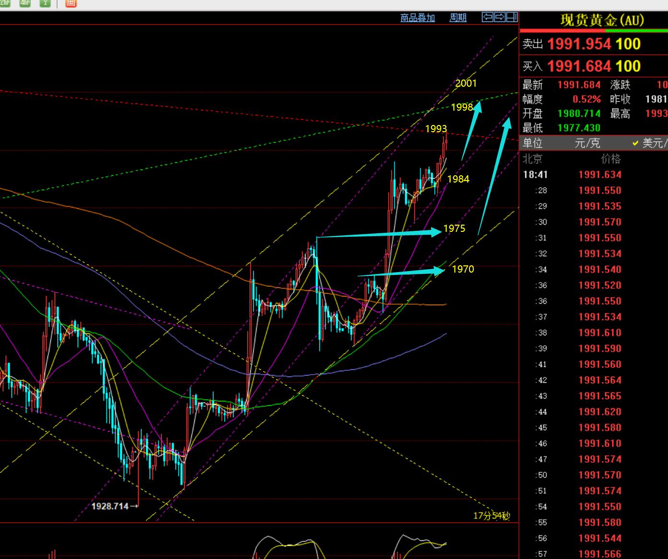
Task: Select the 元/克 unit option
Action: click(x=587, y=143)
